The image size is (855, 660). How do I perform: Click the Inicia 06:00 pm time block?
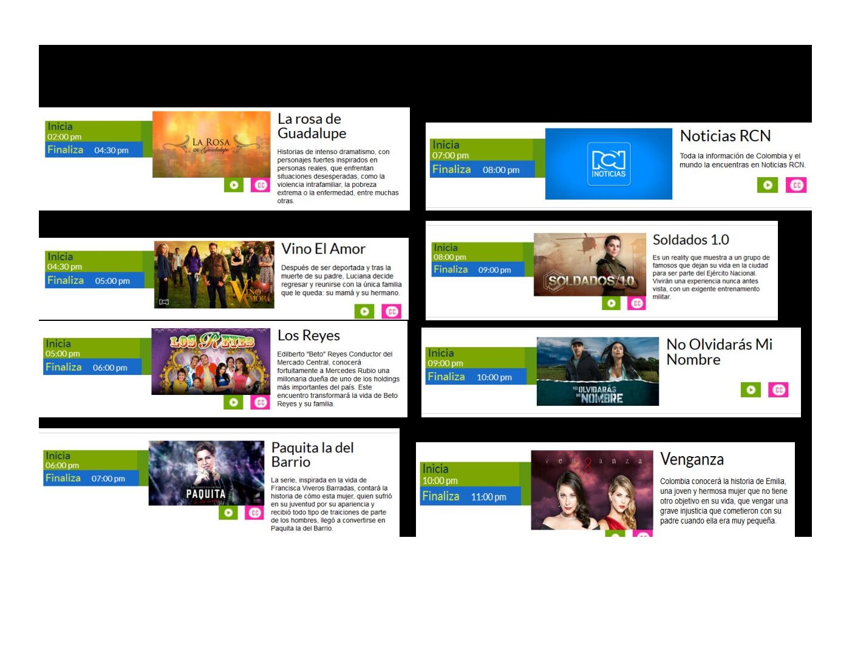[x=91, y=460]
